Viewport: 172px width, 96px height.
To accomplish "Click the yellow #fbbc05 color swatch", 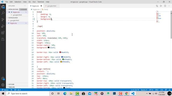I will point(61,62).
